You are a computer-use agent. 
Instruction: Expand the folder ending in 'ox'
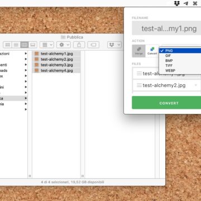point(26,76)
